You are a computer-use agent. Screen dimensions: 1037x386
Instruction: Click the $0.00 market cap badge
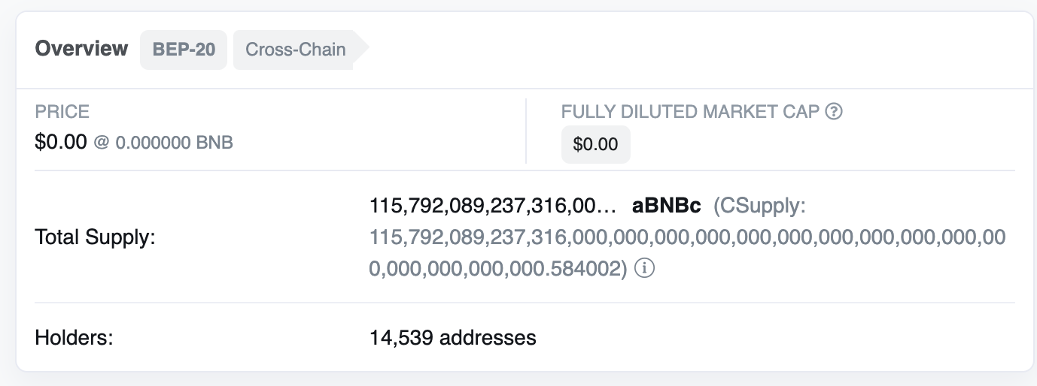tap(595, 144)
